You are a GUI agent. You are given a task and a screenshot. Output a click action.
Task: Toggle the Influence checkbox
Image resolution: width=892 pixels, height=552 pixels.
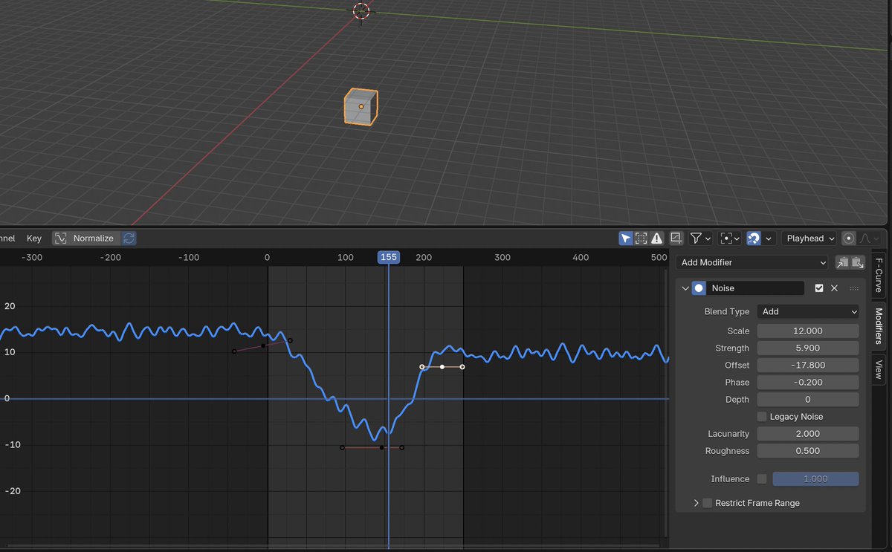click(x=762, y=479)
